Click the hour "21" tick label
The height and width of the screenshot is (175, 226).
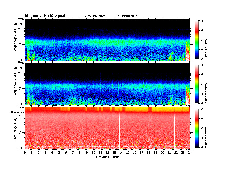point(169,153)
